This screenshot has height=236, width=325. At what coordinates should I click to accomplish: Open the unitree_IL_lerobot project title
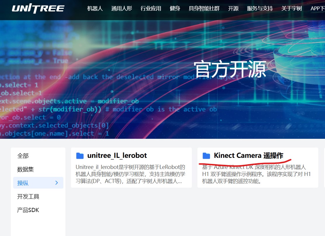coord(117,155)
